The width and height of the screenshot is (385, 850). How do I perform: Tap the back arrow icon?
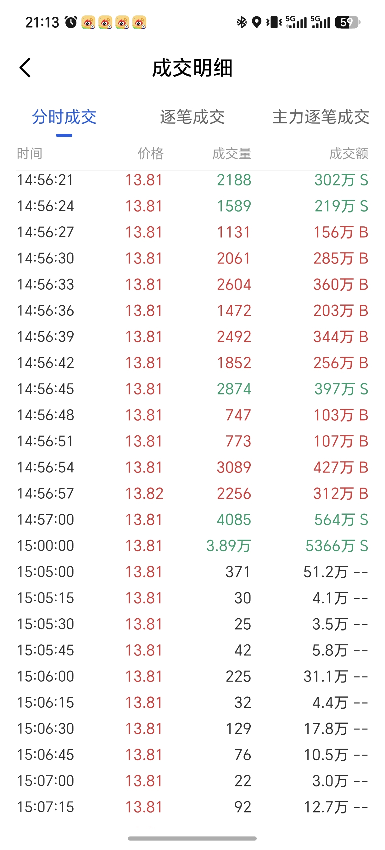(25, 68)
